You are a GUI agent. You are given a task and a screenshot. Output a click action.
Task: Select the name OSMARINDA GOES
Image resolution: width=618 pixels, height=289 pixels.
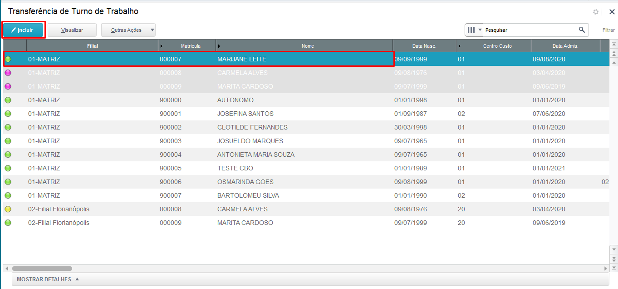coord(245,182)
